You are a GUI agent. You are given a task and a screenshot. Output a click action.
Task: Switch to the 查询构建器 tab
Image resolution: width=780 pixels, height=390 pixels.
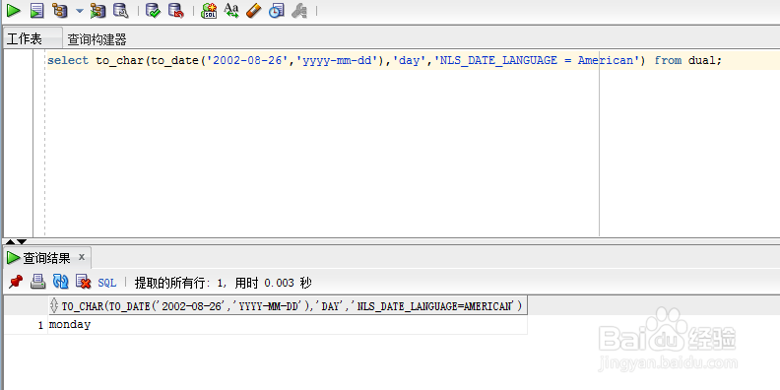click(x=97, y=39)
